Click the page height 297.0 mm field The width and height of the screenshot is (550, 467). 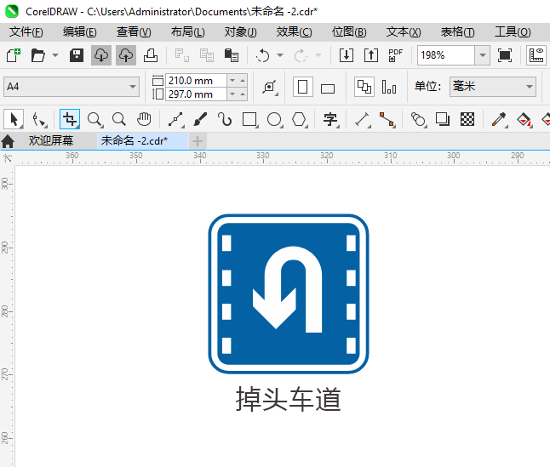(x=196, y=94)
